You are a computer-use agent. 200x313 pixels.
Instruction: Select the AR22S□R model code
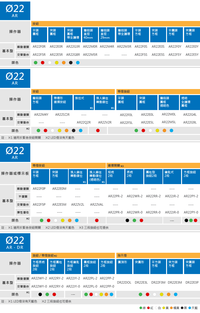coord(62,115)
